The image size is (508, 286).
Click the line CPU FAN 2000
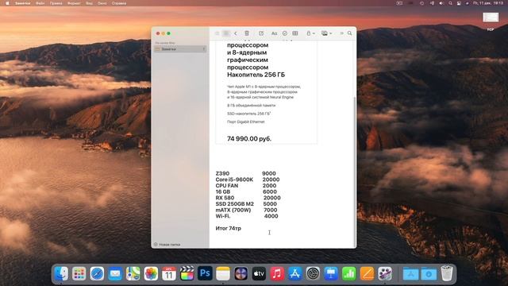point(246,185)
